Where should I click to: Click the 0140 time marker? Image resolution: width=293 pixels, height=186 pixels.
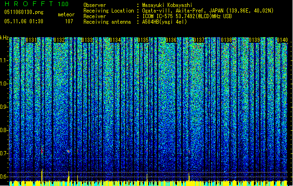coord(282,40)
